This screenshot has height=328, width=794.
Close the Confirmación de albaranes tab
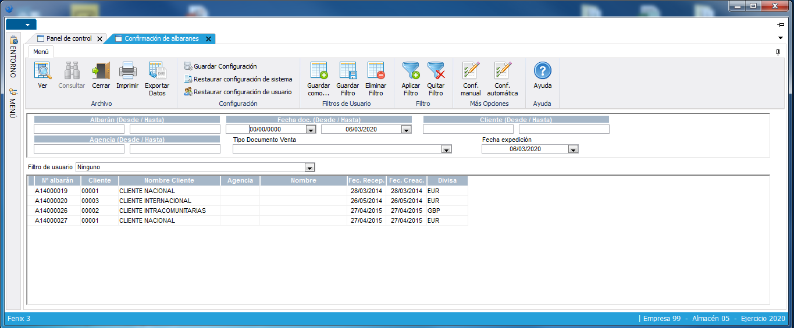point(208,39)
